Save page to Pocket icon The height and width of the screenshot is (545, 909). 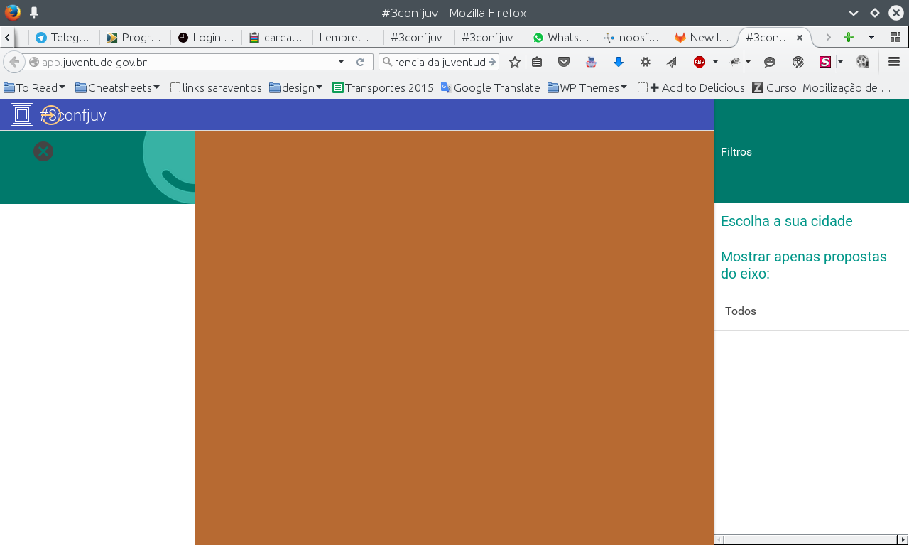564,62
